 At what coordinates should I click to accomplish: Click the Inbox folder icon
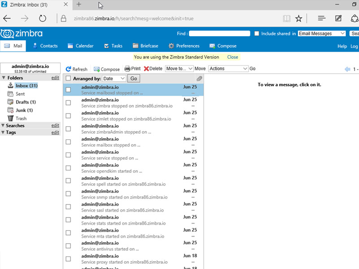10,85
